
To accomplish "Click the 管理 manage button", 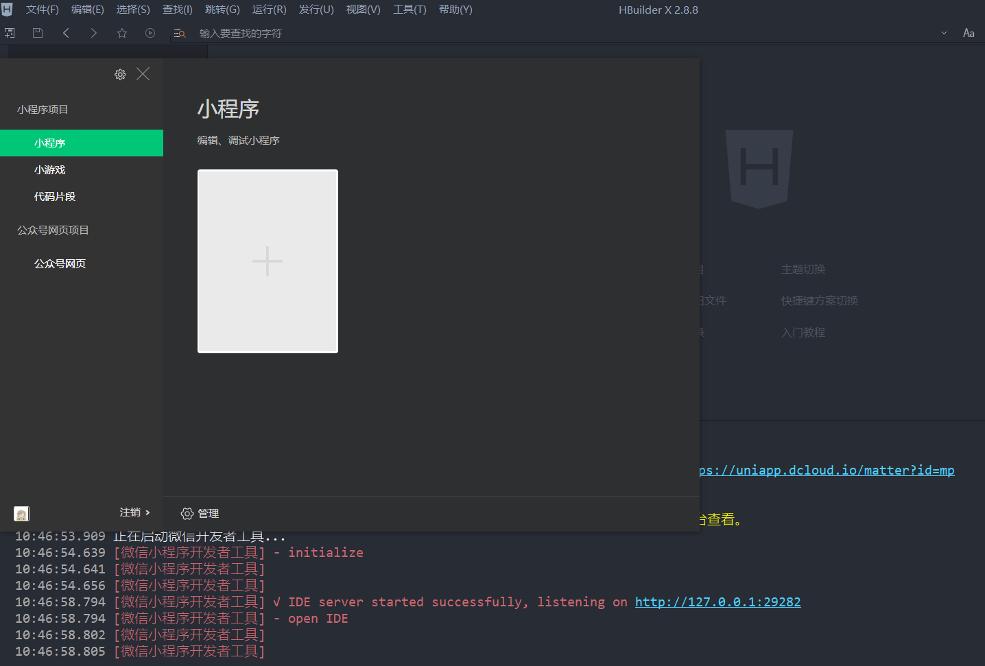I will tap(200, 513).
